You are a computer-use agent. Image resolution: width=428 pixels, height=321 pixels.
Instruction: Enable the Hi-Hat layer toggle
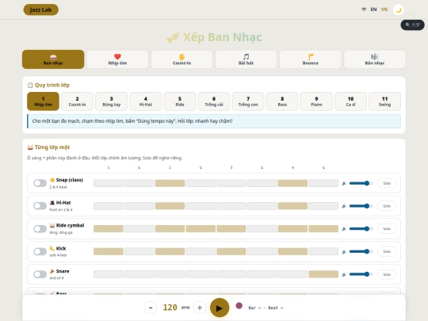[x=40, y=206]
